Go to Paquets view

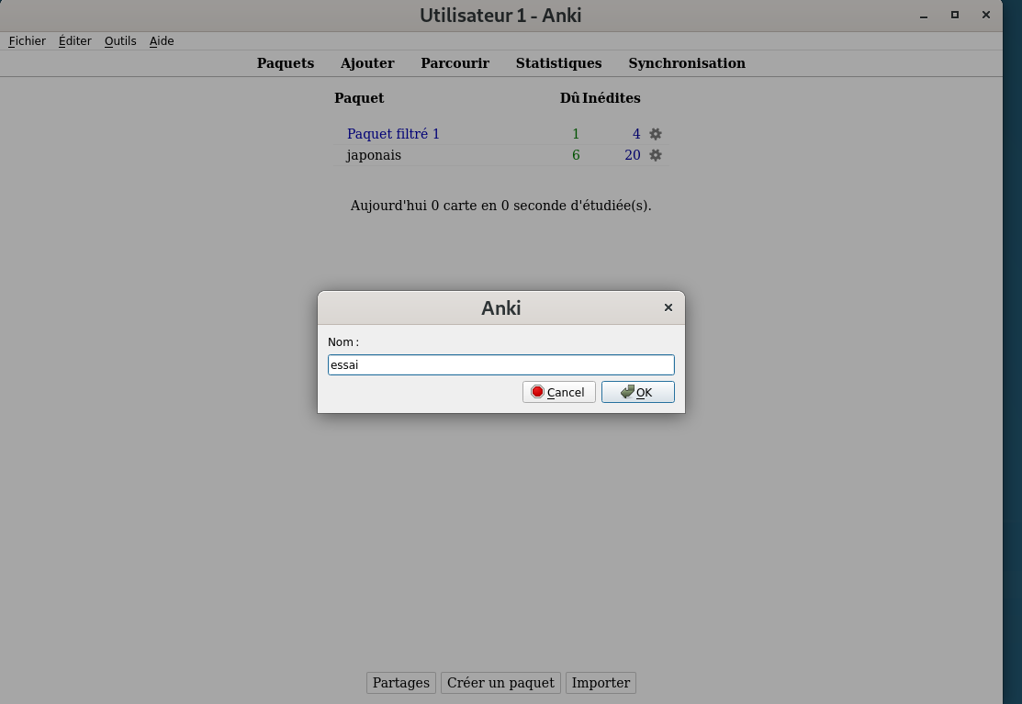click(x=286, y=63)
